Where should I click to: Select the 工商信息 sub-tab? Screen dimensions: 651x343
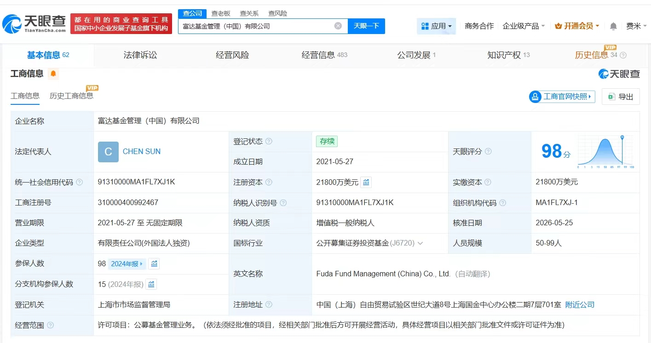click(25, 96)
